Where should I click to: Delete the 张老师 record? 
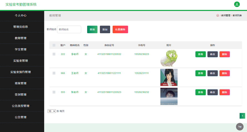pos(224,92)
